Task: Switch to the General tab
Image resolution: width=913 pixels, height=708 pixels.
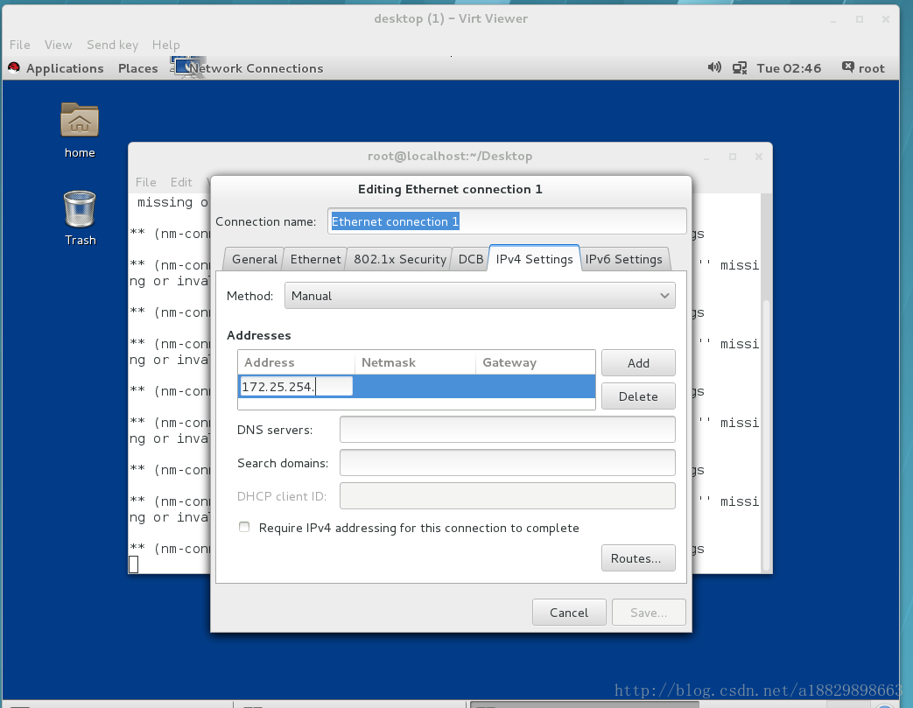Action: [255, 259]
